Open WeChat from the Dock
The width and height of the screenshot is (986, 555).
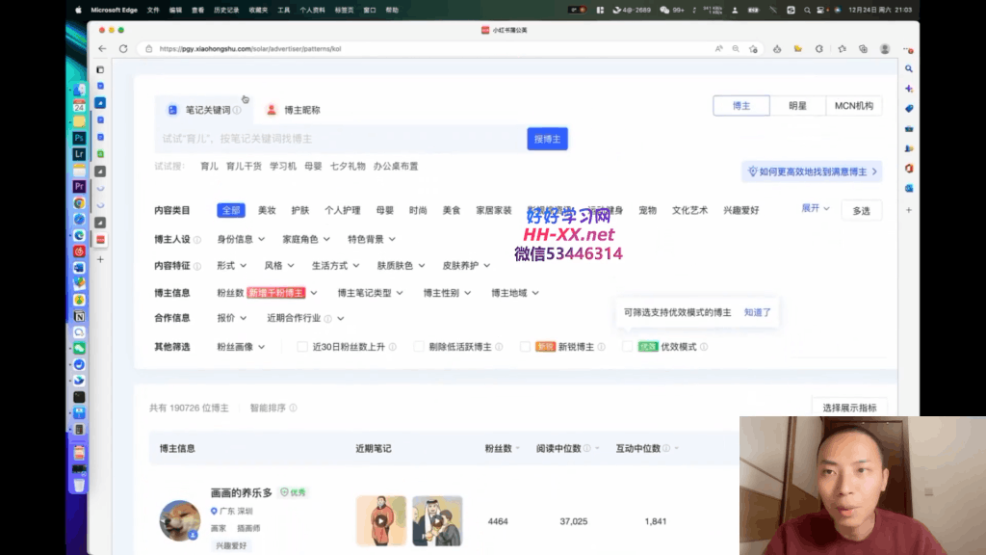point(79,348)
